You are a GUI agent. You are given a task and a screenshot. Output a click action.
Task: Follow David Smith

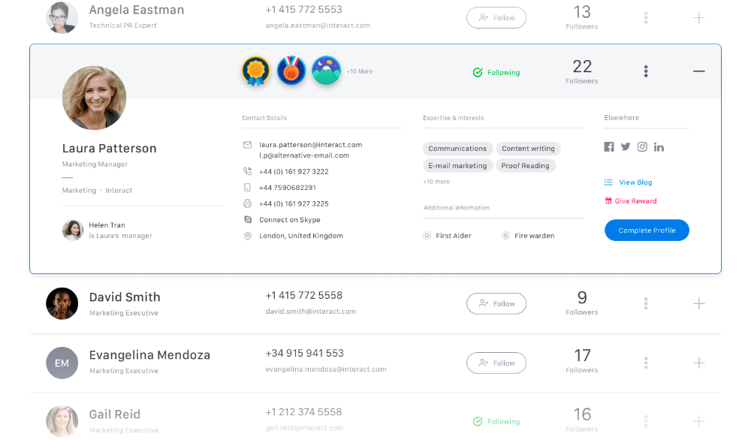tap(496, 304)
